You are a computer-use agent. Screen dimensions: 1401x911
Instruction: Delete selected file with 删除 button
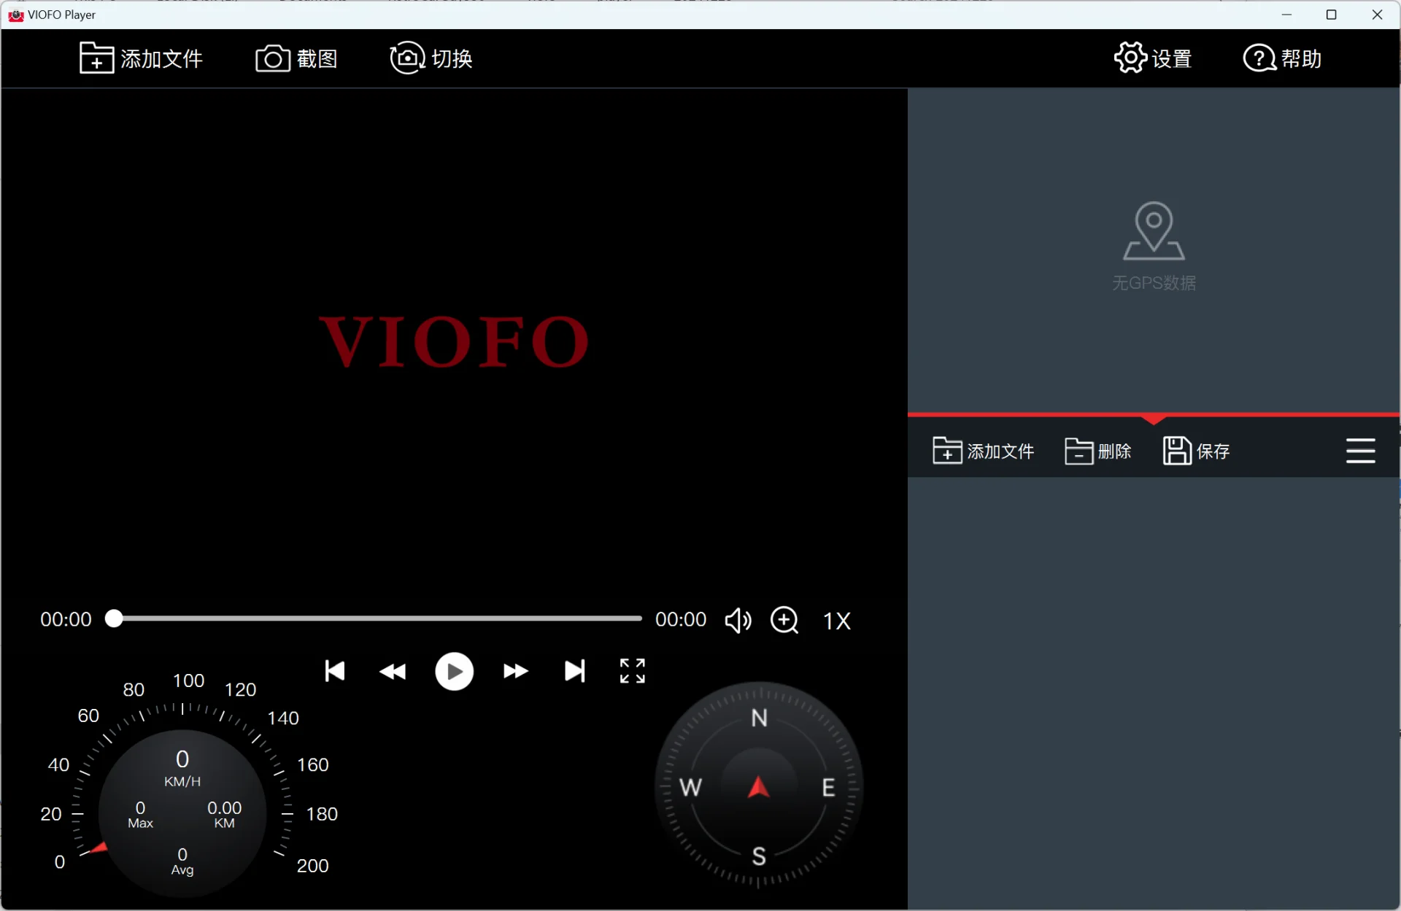click(1097, 451)
